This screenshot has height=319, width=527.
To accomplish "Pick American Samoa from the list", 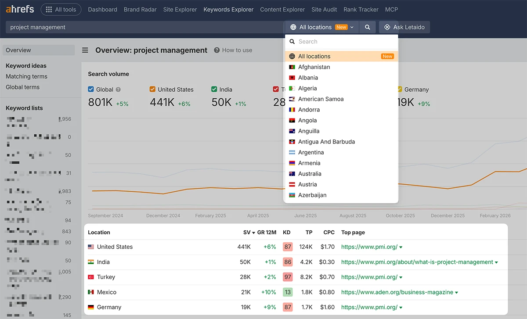I will coord(341,99).
